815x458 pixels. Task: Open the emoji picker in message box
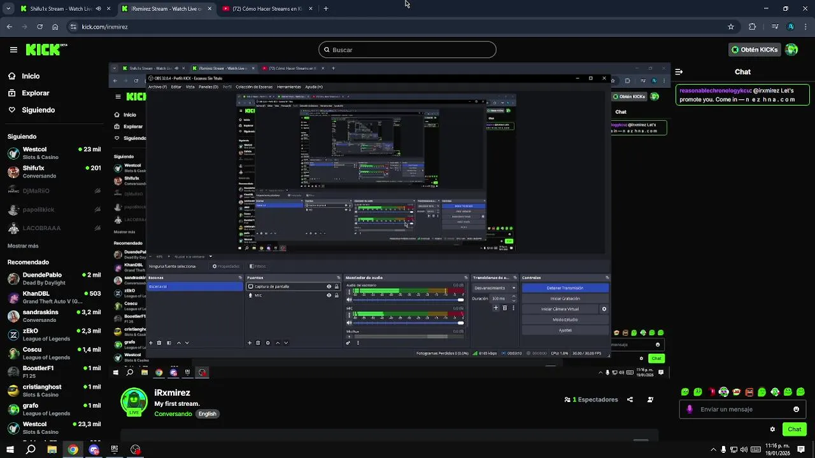point(796,409)
